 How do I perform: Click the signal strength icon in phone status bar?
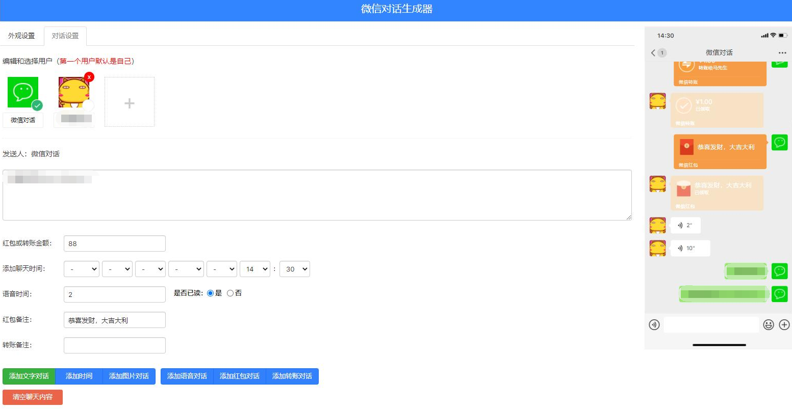(x=764, y=36)
